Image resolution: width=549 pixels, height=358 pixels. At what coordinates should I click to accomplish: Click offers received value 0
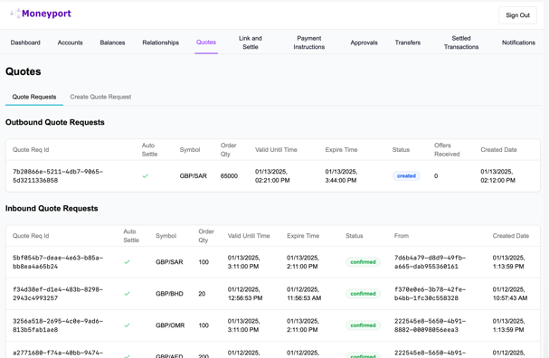pyautogui.click(x=436, y=176)
